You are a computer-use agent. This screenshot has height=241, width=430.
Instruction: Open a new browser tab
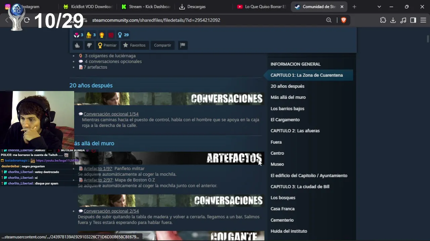coord(354,7)
